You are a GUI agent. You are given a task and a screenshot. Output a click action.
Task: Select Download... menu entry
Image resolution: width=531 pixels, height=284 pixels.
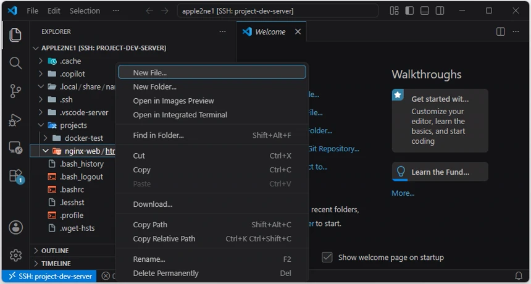tap(212, 204)
